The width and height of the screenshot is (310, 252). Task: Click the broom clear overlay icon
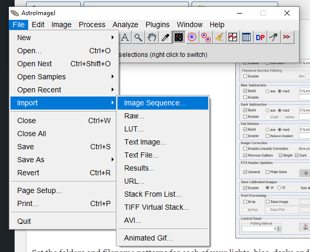pos(219,37)
